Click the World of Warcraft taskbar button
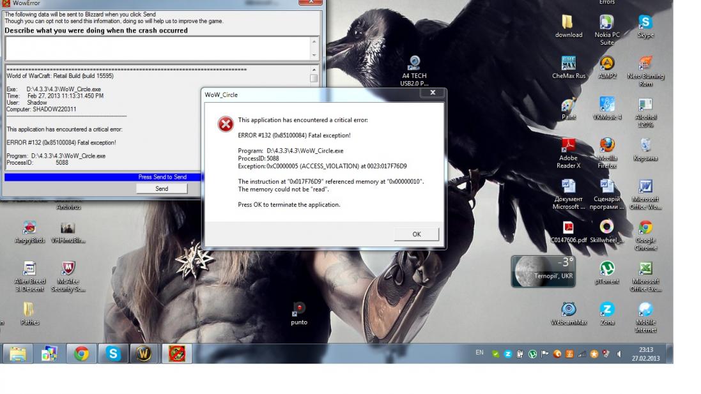 pyautogui.click(x=144, y=353)
